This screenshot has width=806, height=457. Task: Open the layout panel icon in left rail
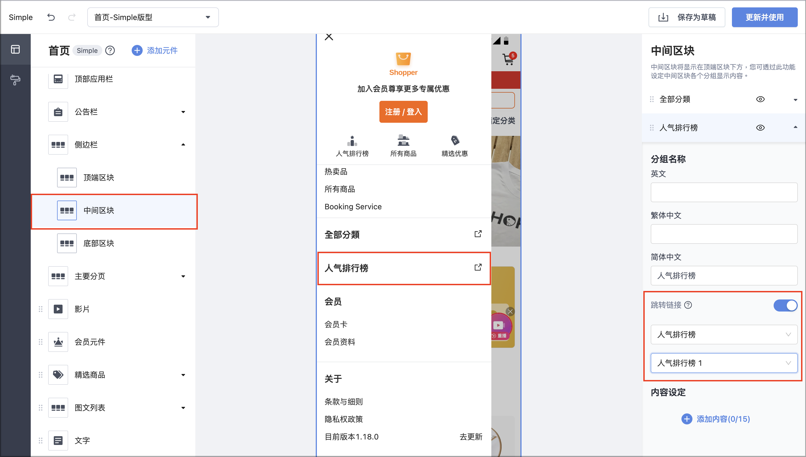coord(15,49)
